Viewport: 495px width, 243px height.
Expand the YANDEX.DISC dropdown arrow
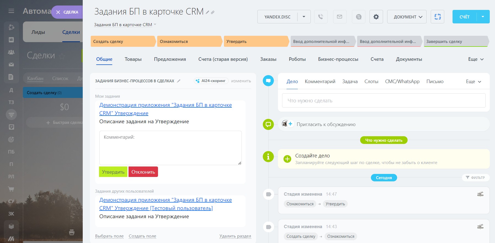[304, 17]
